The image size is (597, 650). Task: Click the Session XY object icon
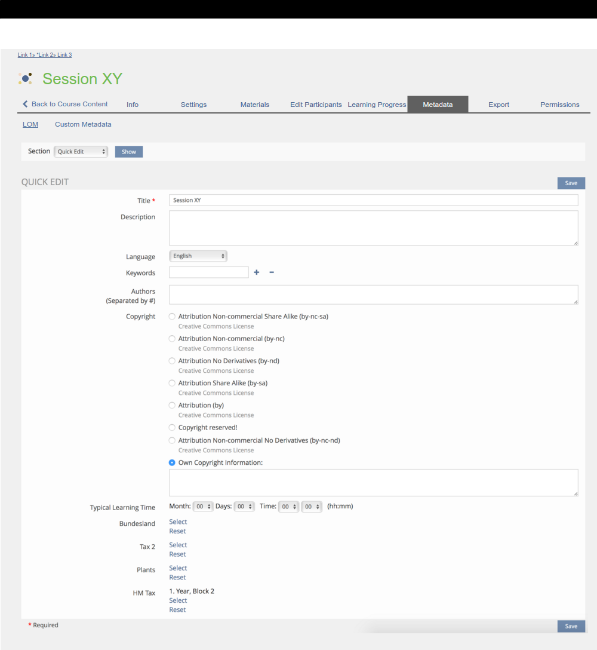pos(25,78)
